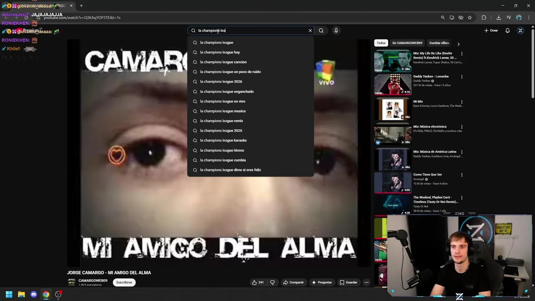Image resolution: width=535 pixels, height=301 pixels.
Task: Open options for 'Mix: Música de América Latina'
Action: pos(462,152)
